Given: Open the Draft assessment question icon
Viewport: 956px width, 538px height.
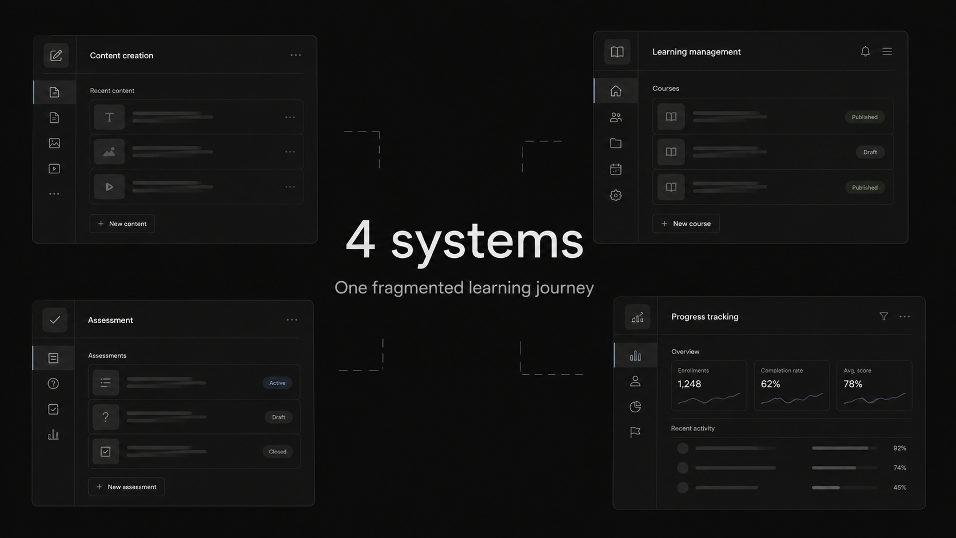Looking at the screenshot, I should coord(106,417).
